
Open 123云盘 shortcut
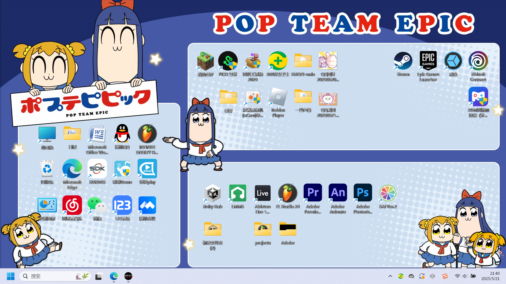(x=122, y=209)
